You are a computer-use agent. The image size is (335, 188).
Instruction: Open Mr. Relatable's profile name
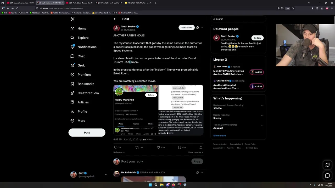coord(128,173)
